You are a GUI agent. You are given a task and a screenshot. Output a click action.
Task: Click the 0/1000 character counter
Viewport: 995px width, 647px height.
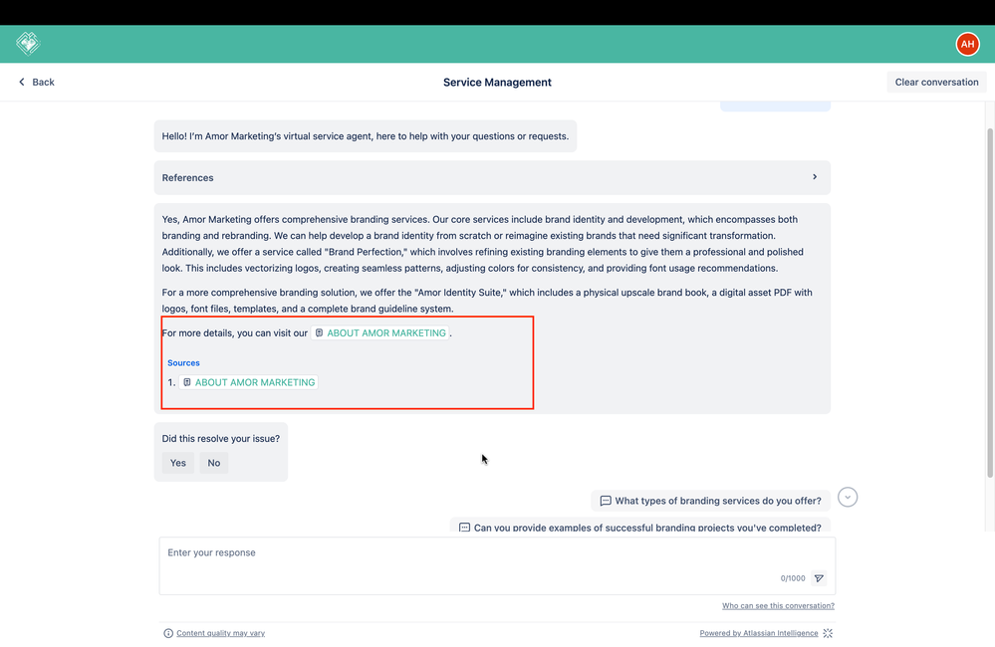[x=793, y=578]
